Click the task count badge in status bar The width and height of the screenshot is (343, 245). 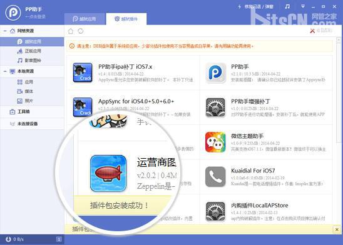(59, 239)
